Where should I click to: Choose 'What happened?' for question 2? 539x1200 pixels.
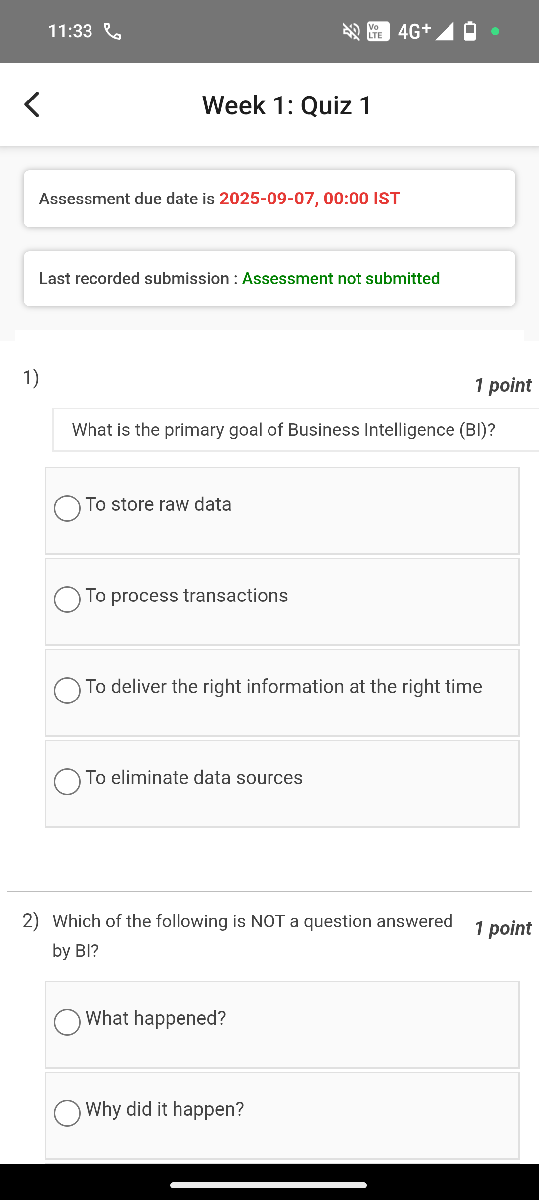click(67, 1022)
